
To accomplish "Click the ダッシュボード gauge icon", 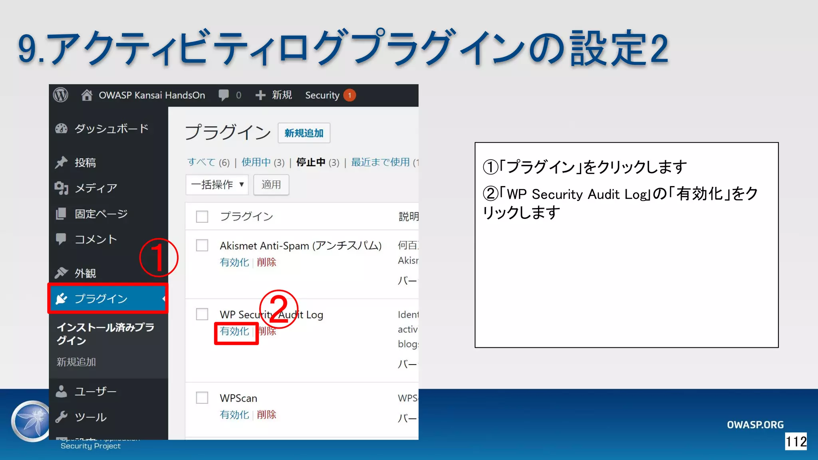I will (61, 129).
